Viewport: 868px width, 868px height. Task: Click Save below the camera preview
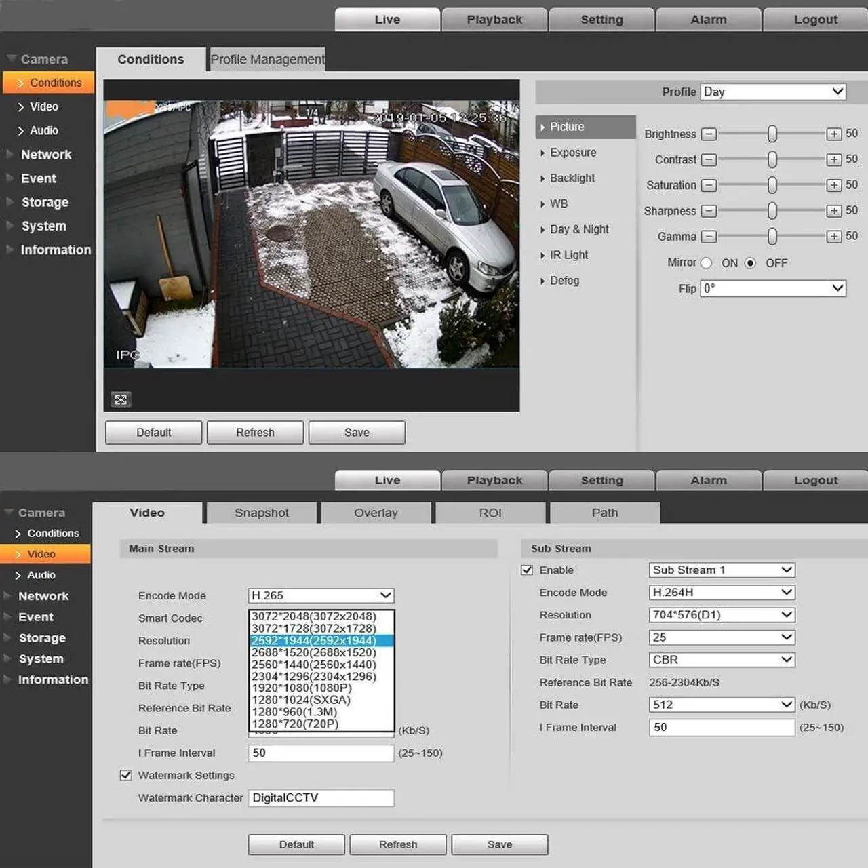(x=357, y=433)
